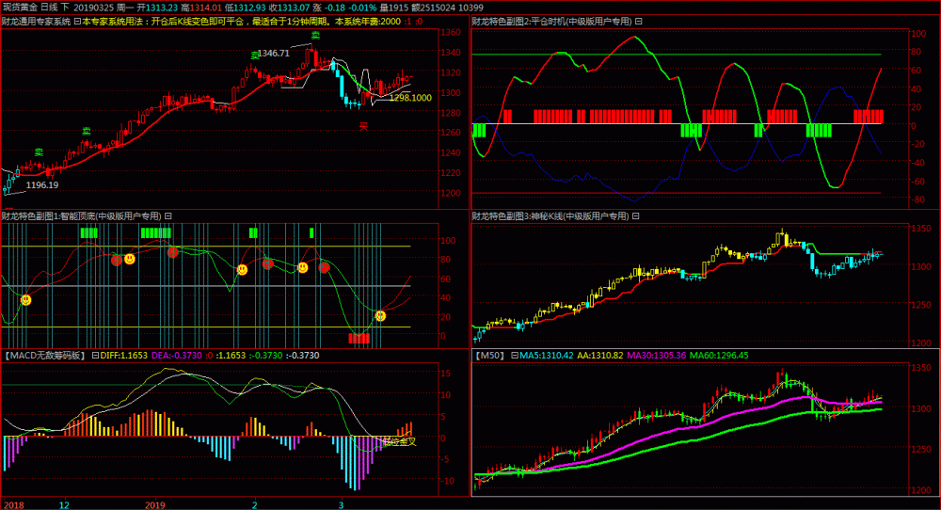Click the DEA:-0.3730 value
Screen dimensions: 941x510
pyautogui.click(x=177, y=355)
